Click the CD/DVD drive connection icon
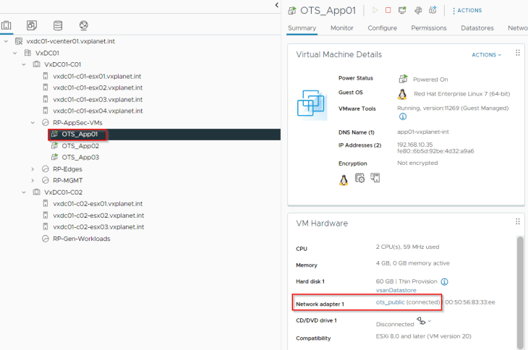Screen dimensions: 528x350 (421, 320)
